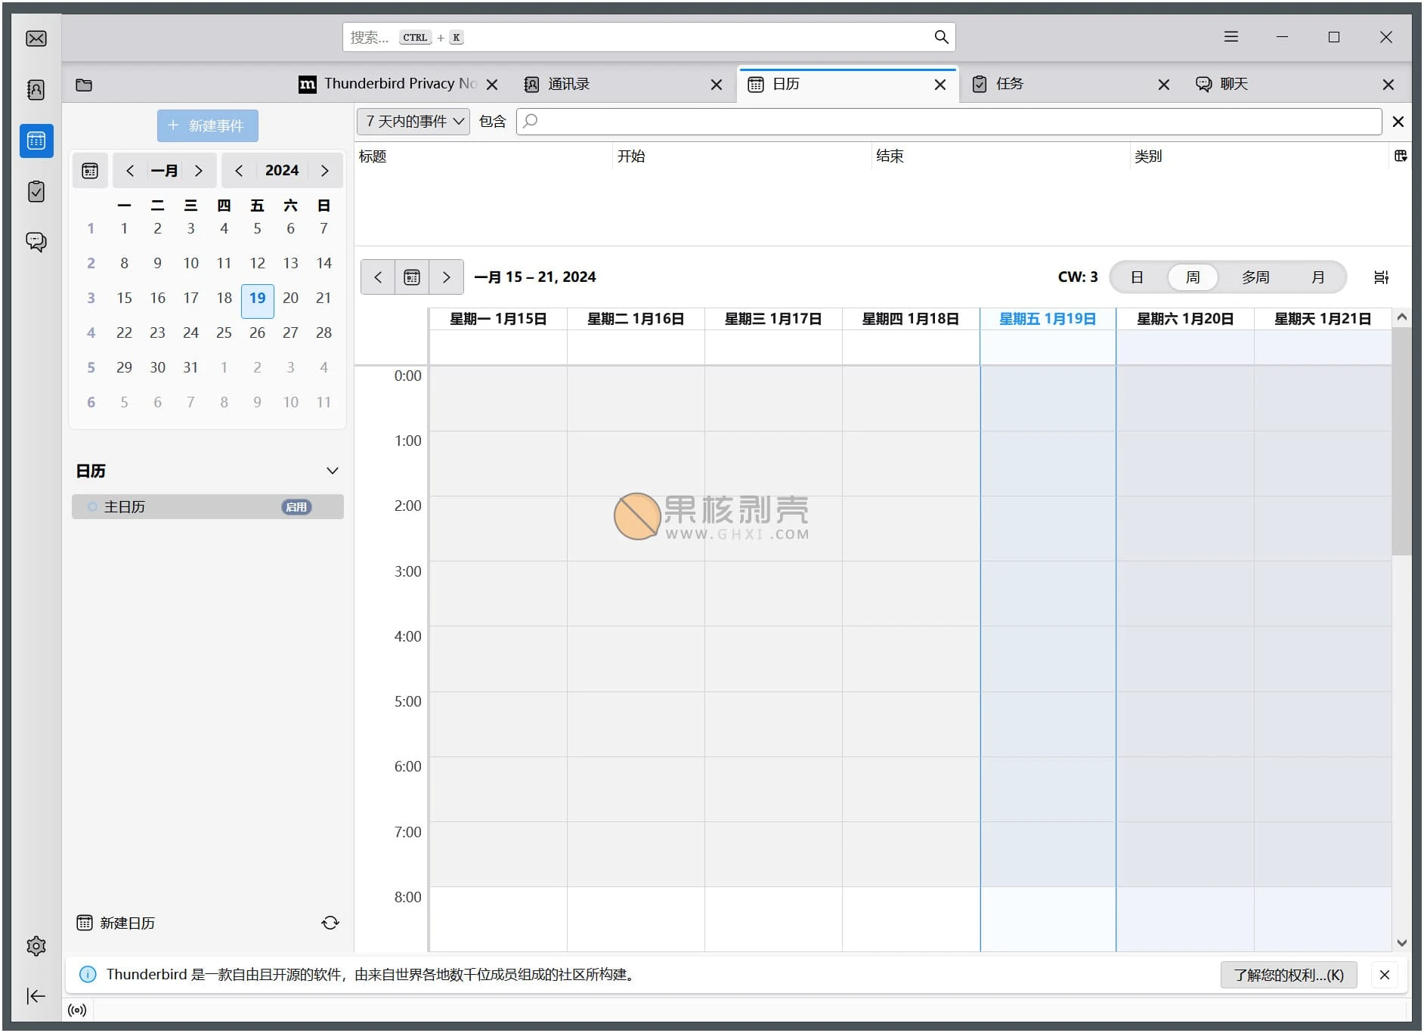Collapse the 日历 calendar list section
This screenshot has width=1424, height=1033.
point(333,470)
